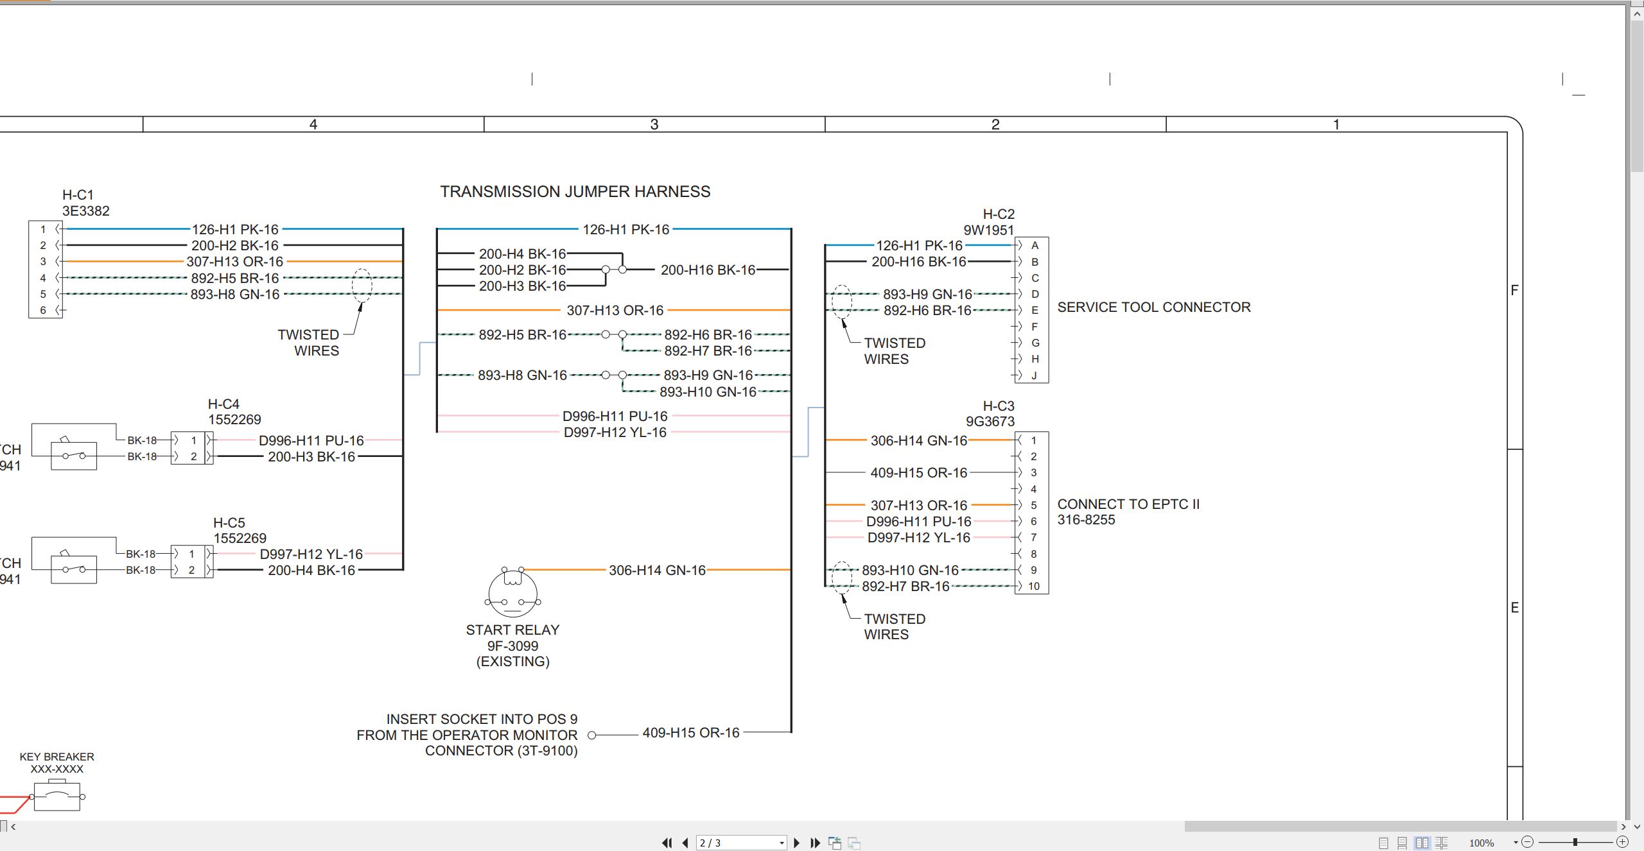Open the zoom percentage dropdown arrow
This screenshot has height=851, width=1644.
[x=1516, y=843]
